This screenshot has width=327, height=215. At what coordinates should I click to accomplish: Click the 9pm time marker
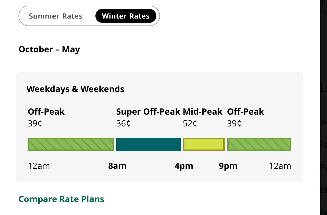click(228, 166)
